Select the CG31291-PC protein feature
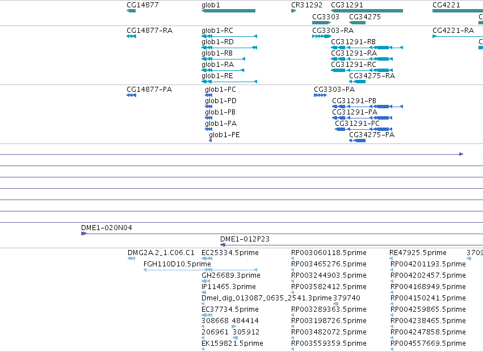The width and height of the screenshot is (483, 352). (363, 129)
